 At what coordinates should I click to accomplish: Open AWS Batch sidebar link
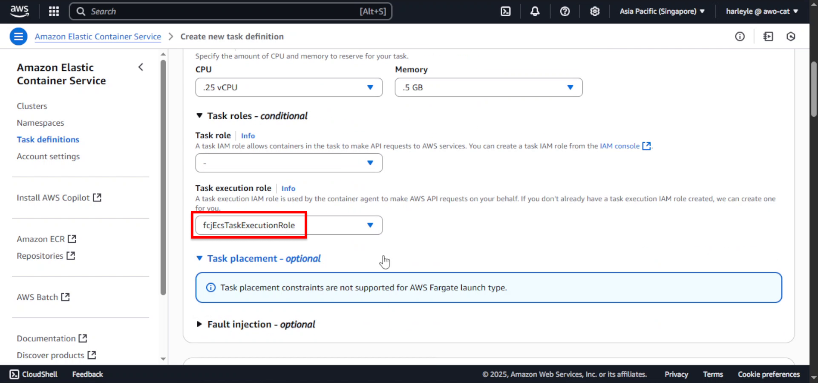click(x=37, y=297)
